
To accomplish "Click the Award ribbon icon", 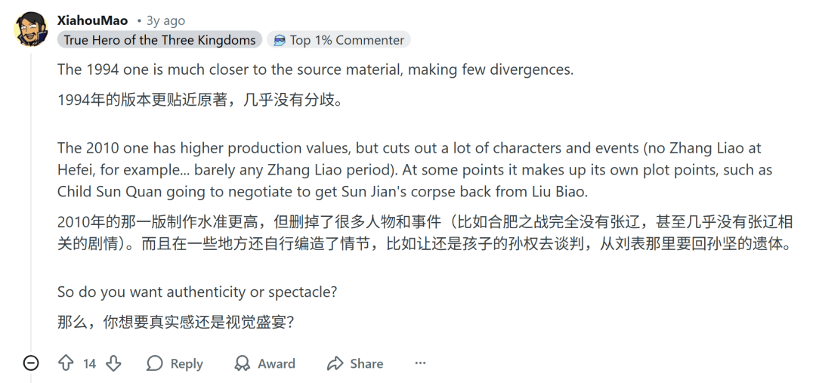I will (243, 363).
